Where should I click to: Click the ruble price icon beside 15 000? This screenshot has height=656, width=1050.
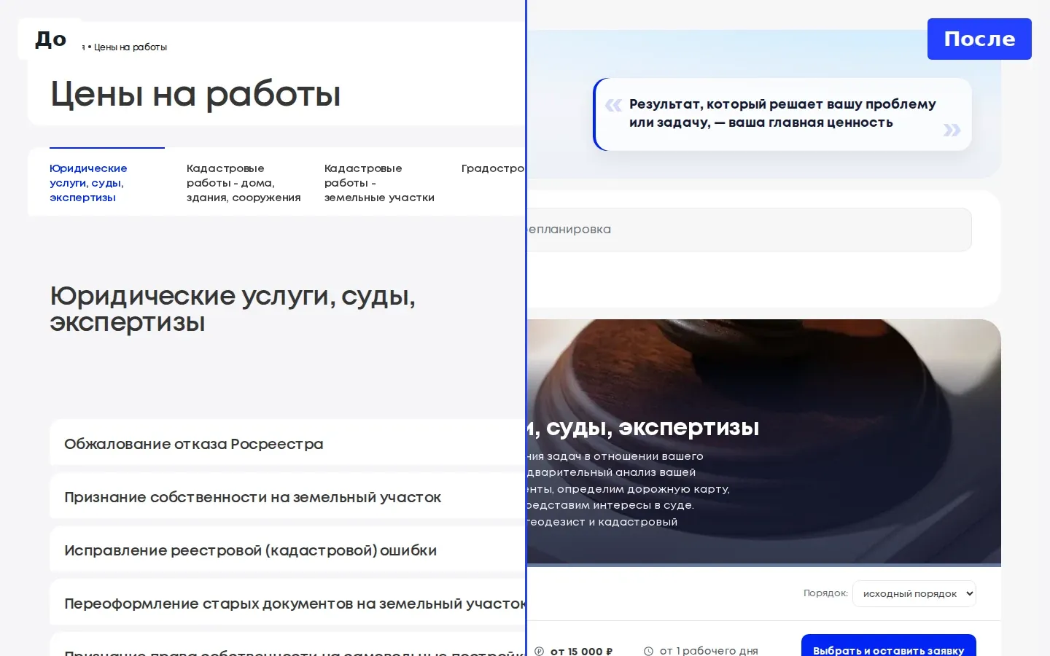(539, 651)
